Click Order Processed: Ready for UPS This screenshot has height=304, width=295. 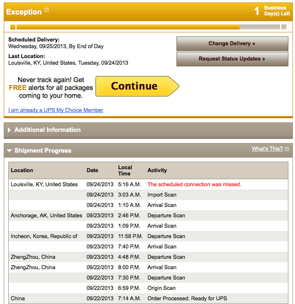187,298
